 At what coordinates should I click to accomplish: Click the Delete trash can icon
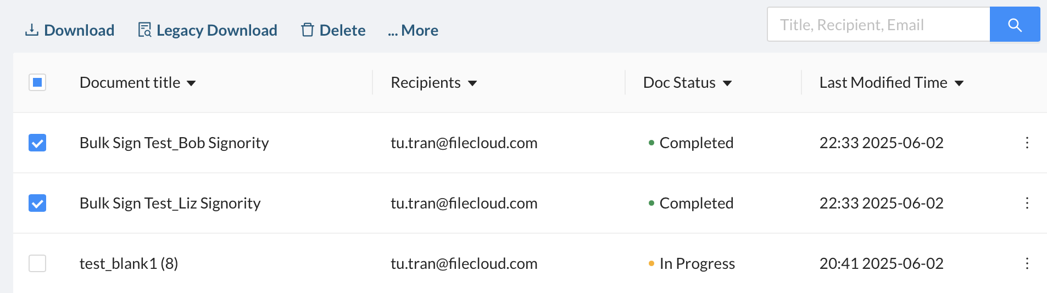point(308,30)
